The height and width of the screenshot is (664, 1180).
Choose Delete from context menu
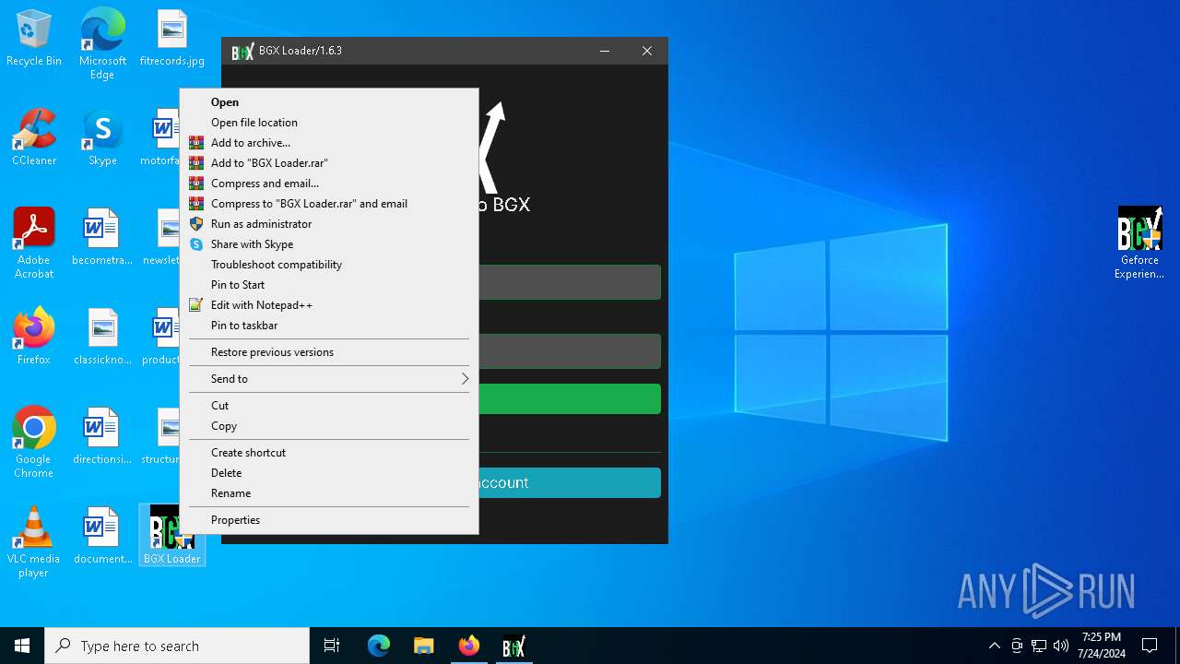point(329,473)
